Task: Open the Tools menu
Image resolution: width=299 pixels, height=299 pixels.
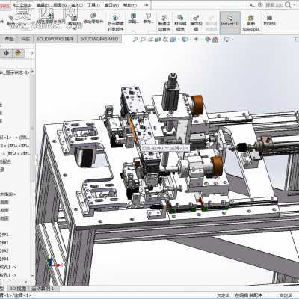Action: click(x=93, y=5)
